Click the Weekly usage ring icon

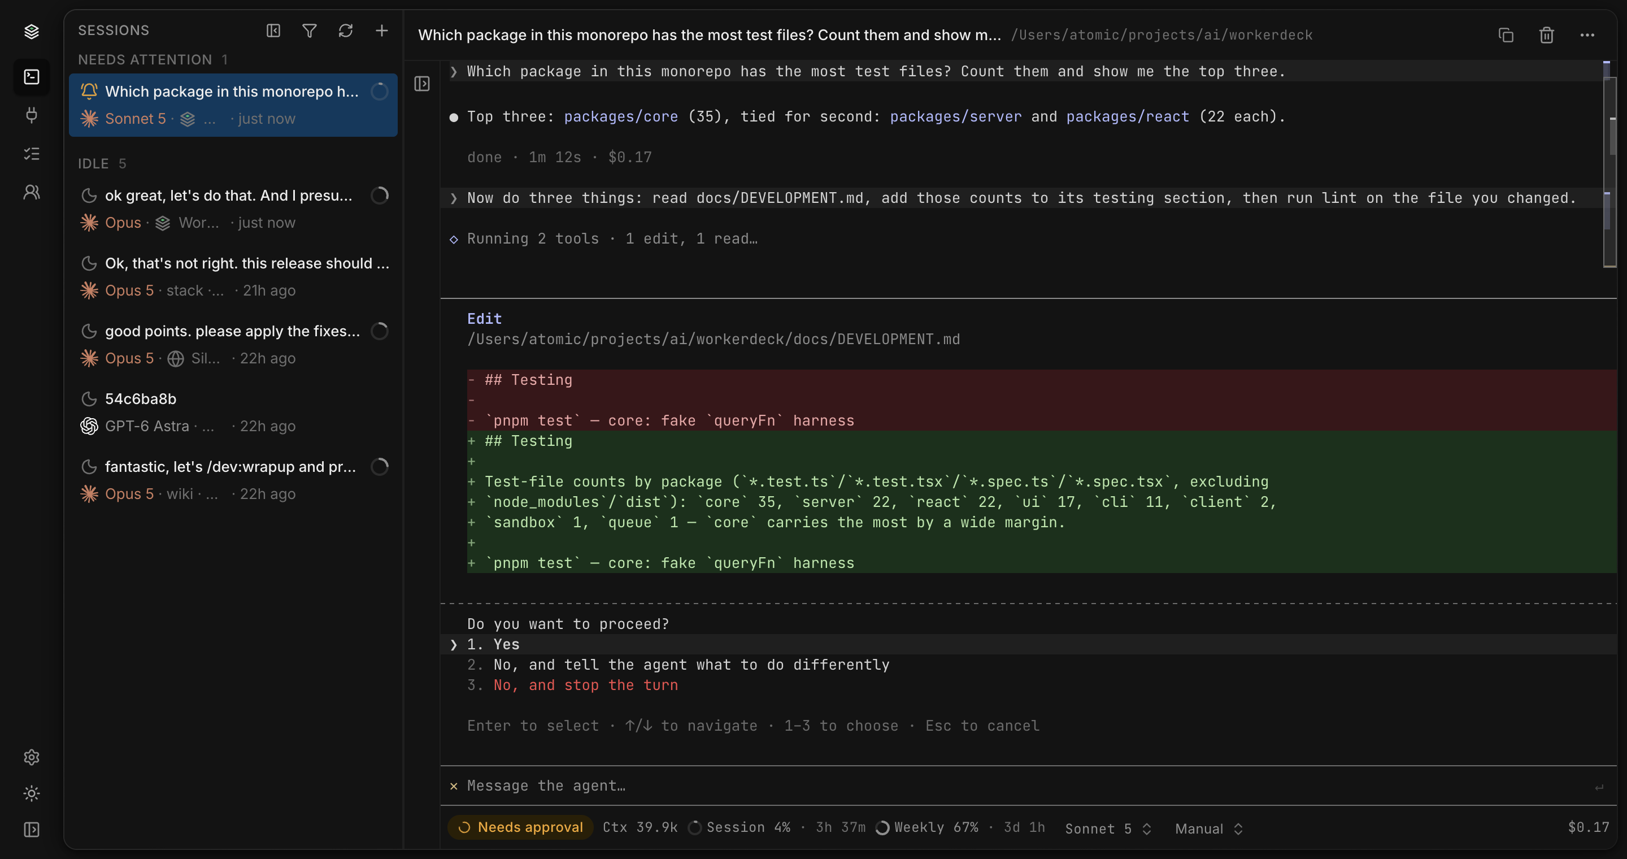[x=882, y=827]
